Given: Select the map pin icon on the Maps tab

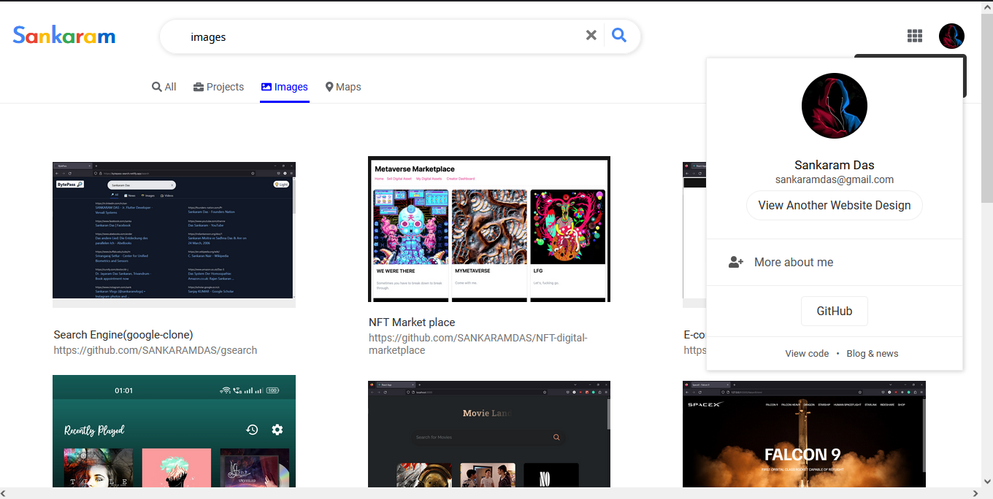Looking at the screenshot, I should 329,86.
